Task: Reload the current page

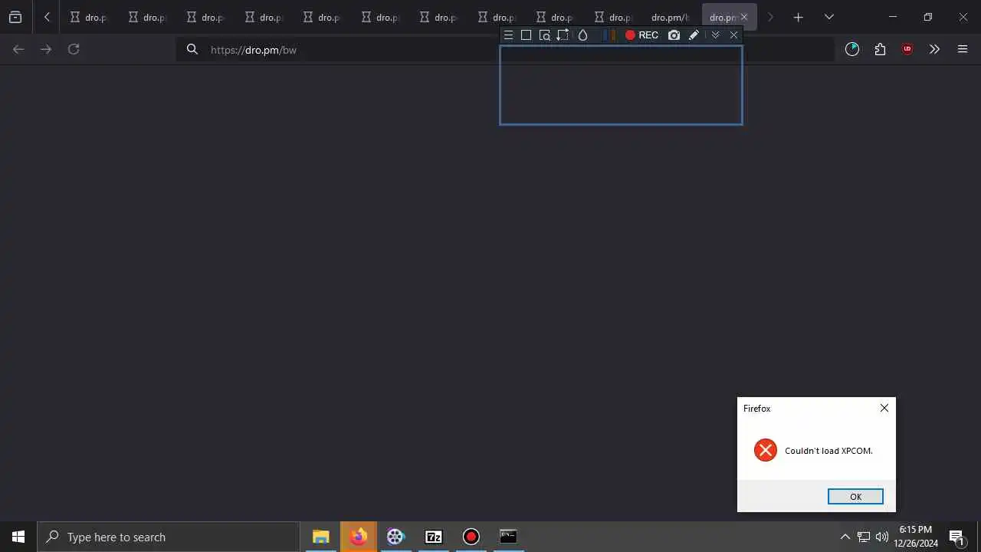Action: tap(74, 49)
